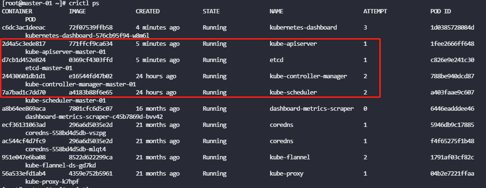Click image hash 771ffcf9ca634
The image size is (486, 188).
tap(90, 44)
